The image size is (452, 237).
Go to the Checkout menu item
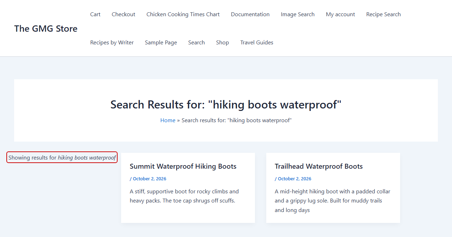124,14
